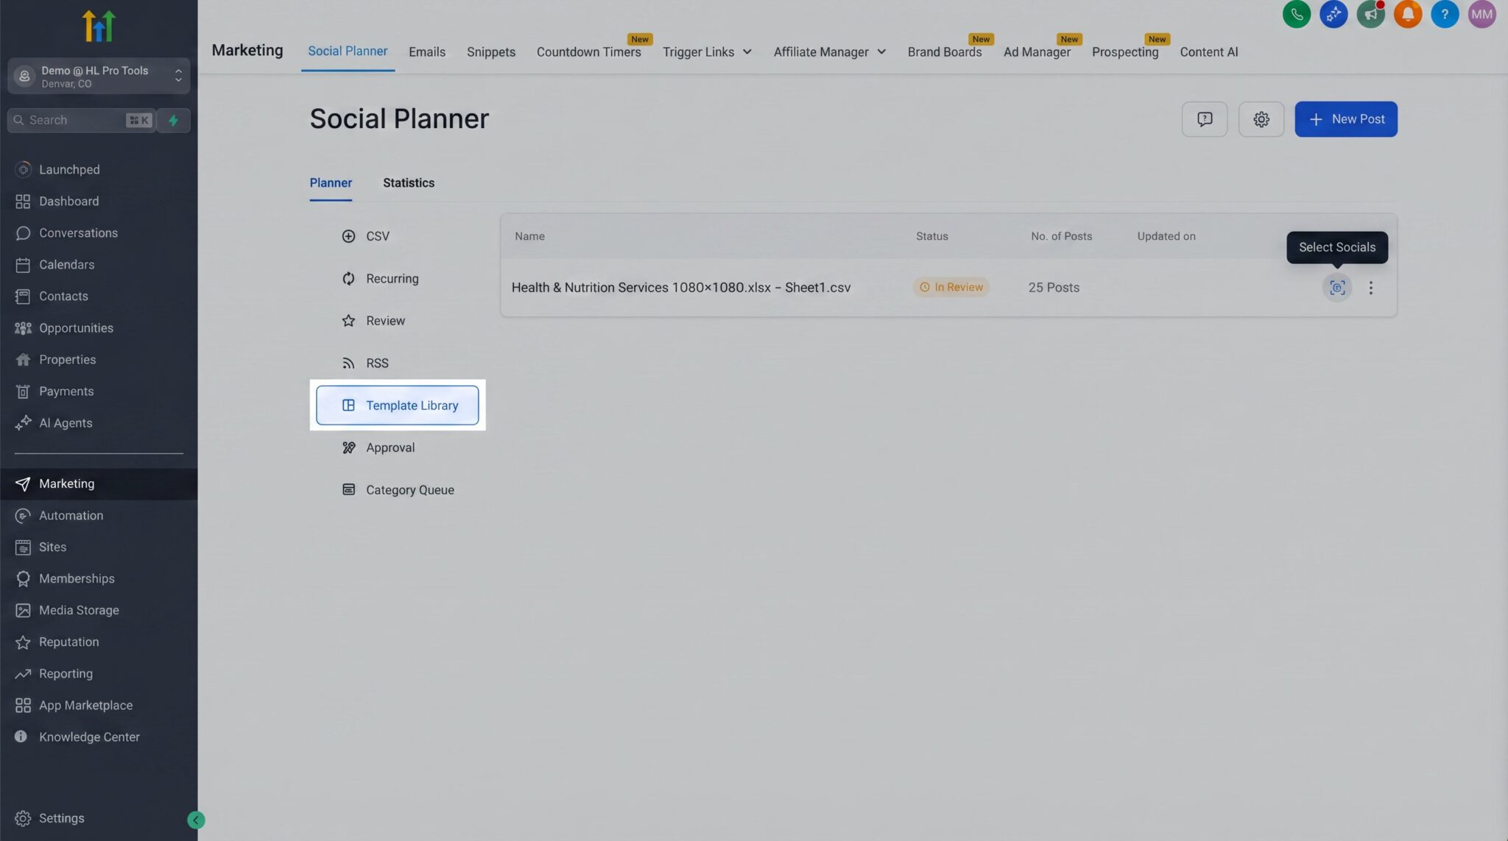
Task: Expand the Affiliate Manager dropdown
Action: pos(829,52)
